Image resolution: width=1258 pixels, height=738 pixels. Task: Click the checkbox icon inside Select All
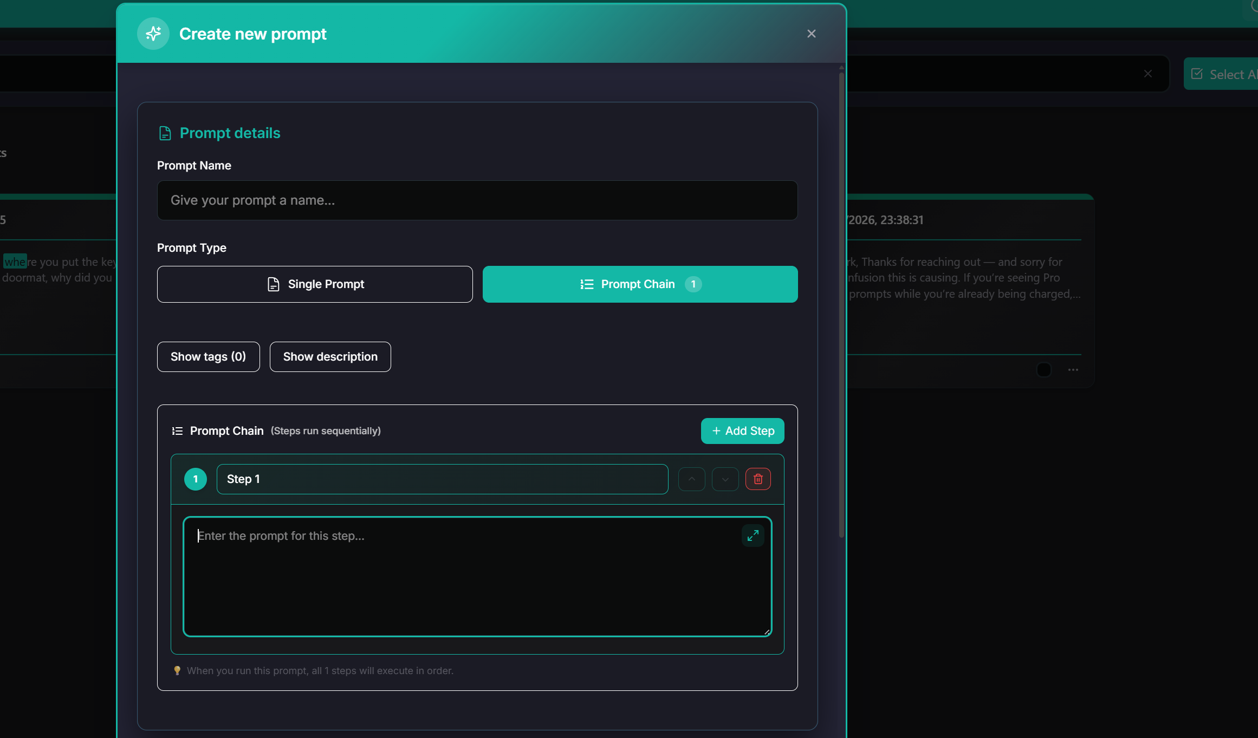coord(1198,74)
